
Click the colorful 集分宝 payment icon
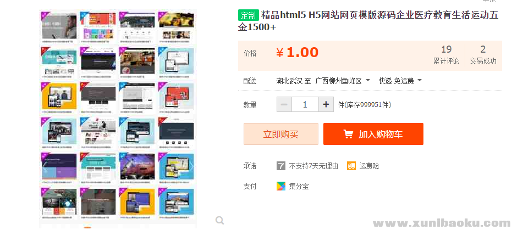[x=281, y=186]
